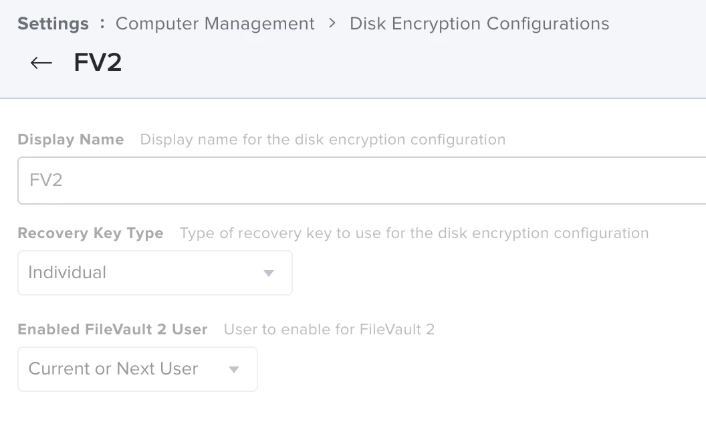This screenshot has height=432, width=706.
Task: Click the 'User to enable for FileVault 2' text
Action: coord(329,330)
